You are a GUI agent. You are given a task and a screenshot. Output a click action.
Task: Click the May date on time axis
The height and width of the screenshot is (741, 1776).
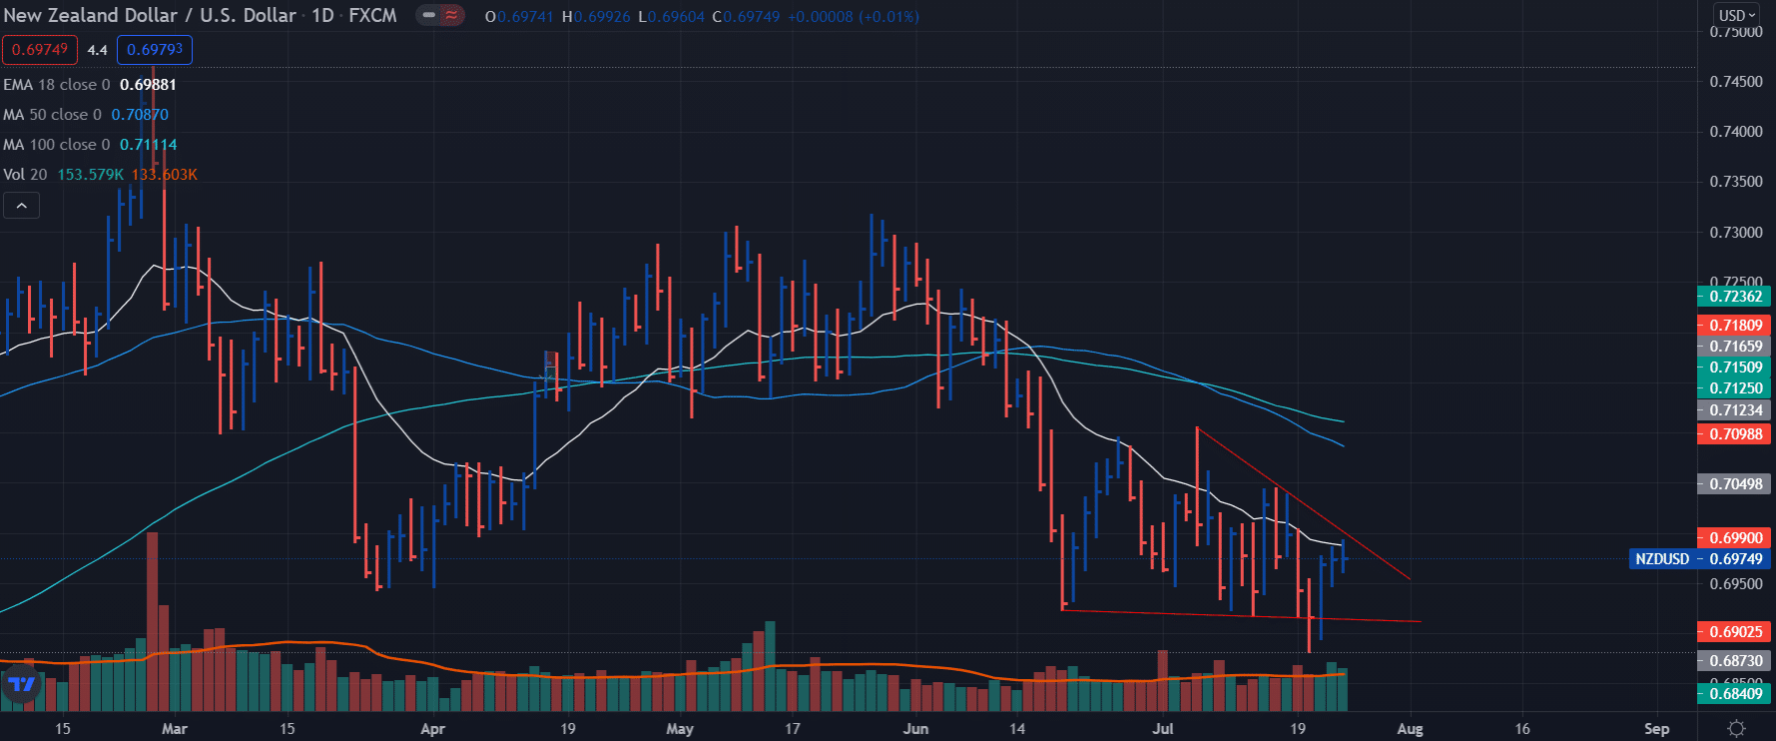tap(680, 729)
